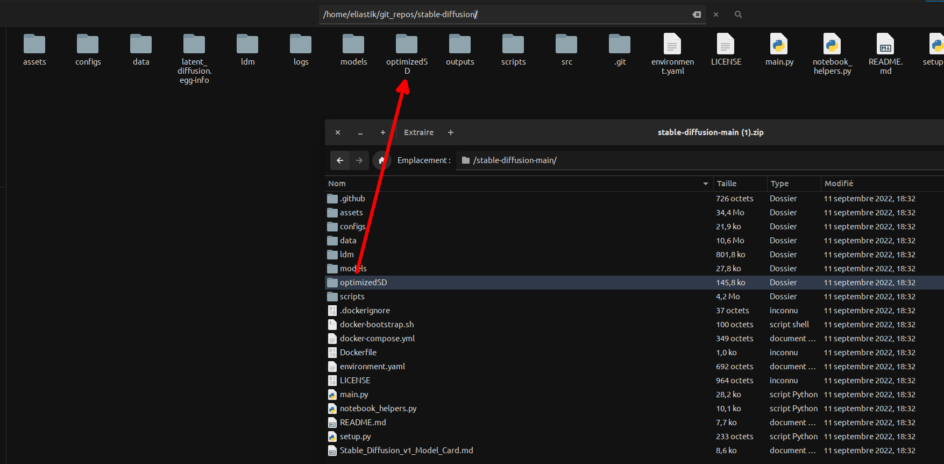Screen dimensions: 944x464
Task: Select main.py row in archive list
Action: click(634, 395)
